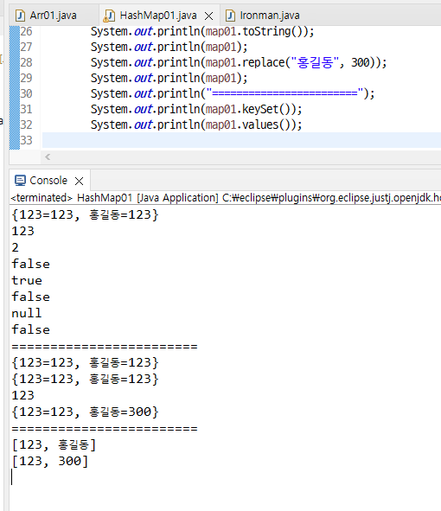Click line number 26 in the gutter

point(26,31)
